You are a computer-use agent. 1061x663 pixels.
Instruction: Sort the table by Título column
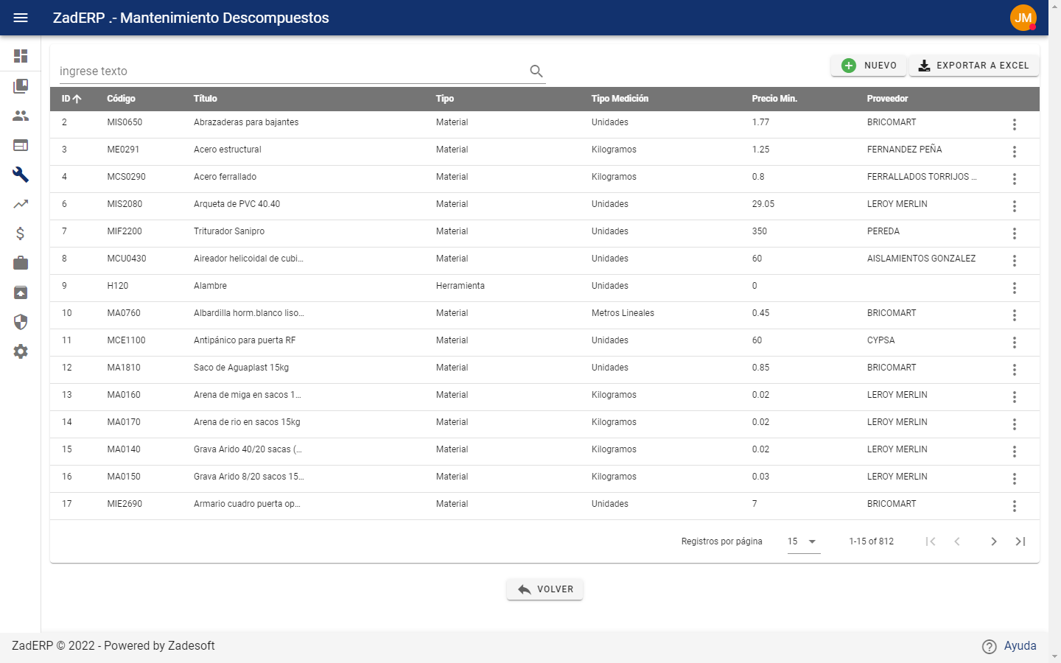(205, 99)
